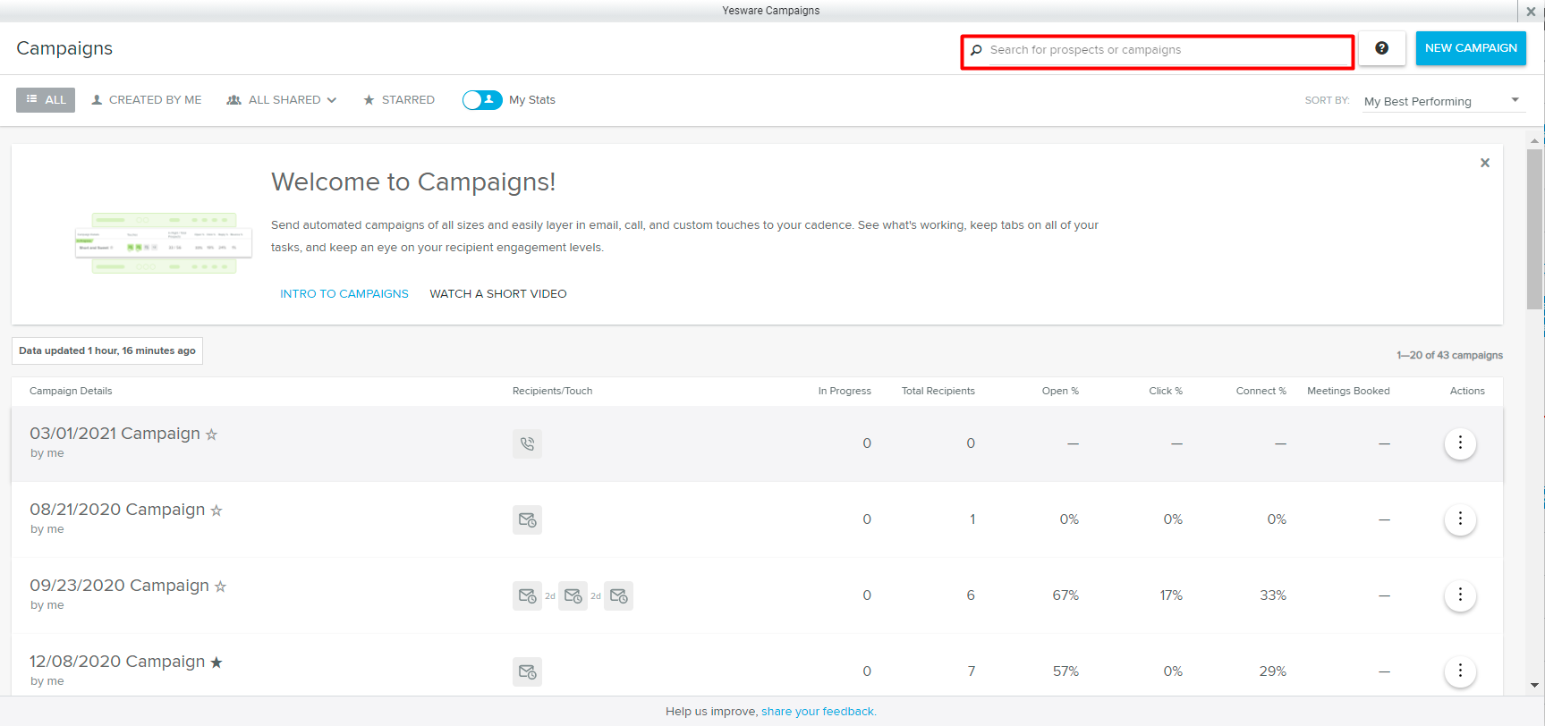Click the Click % column header
The image size is (1545, 726).
(x=1166, y=391)
